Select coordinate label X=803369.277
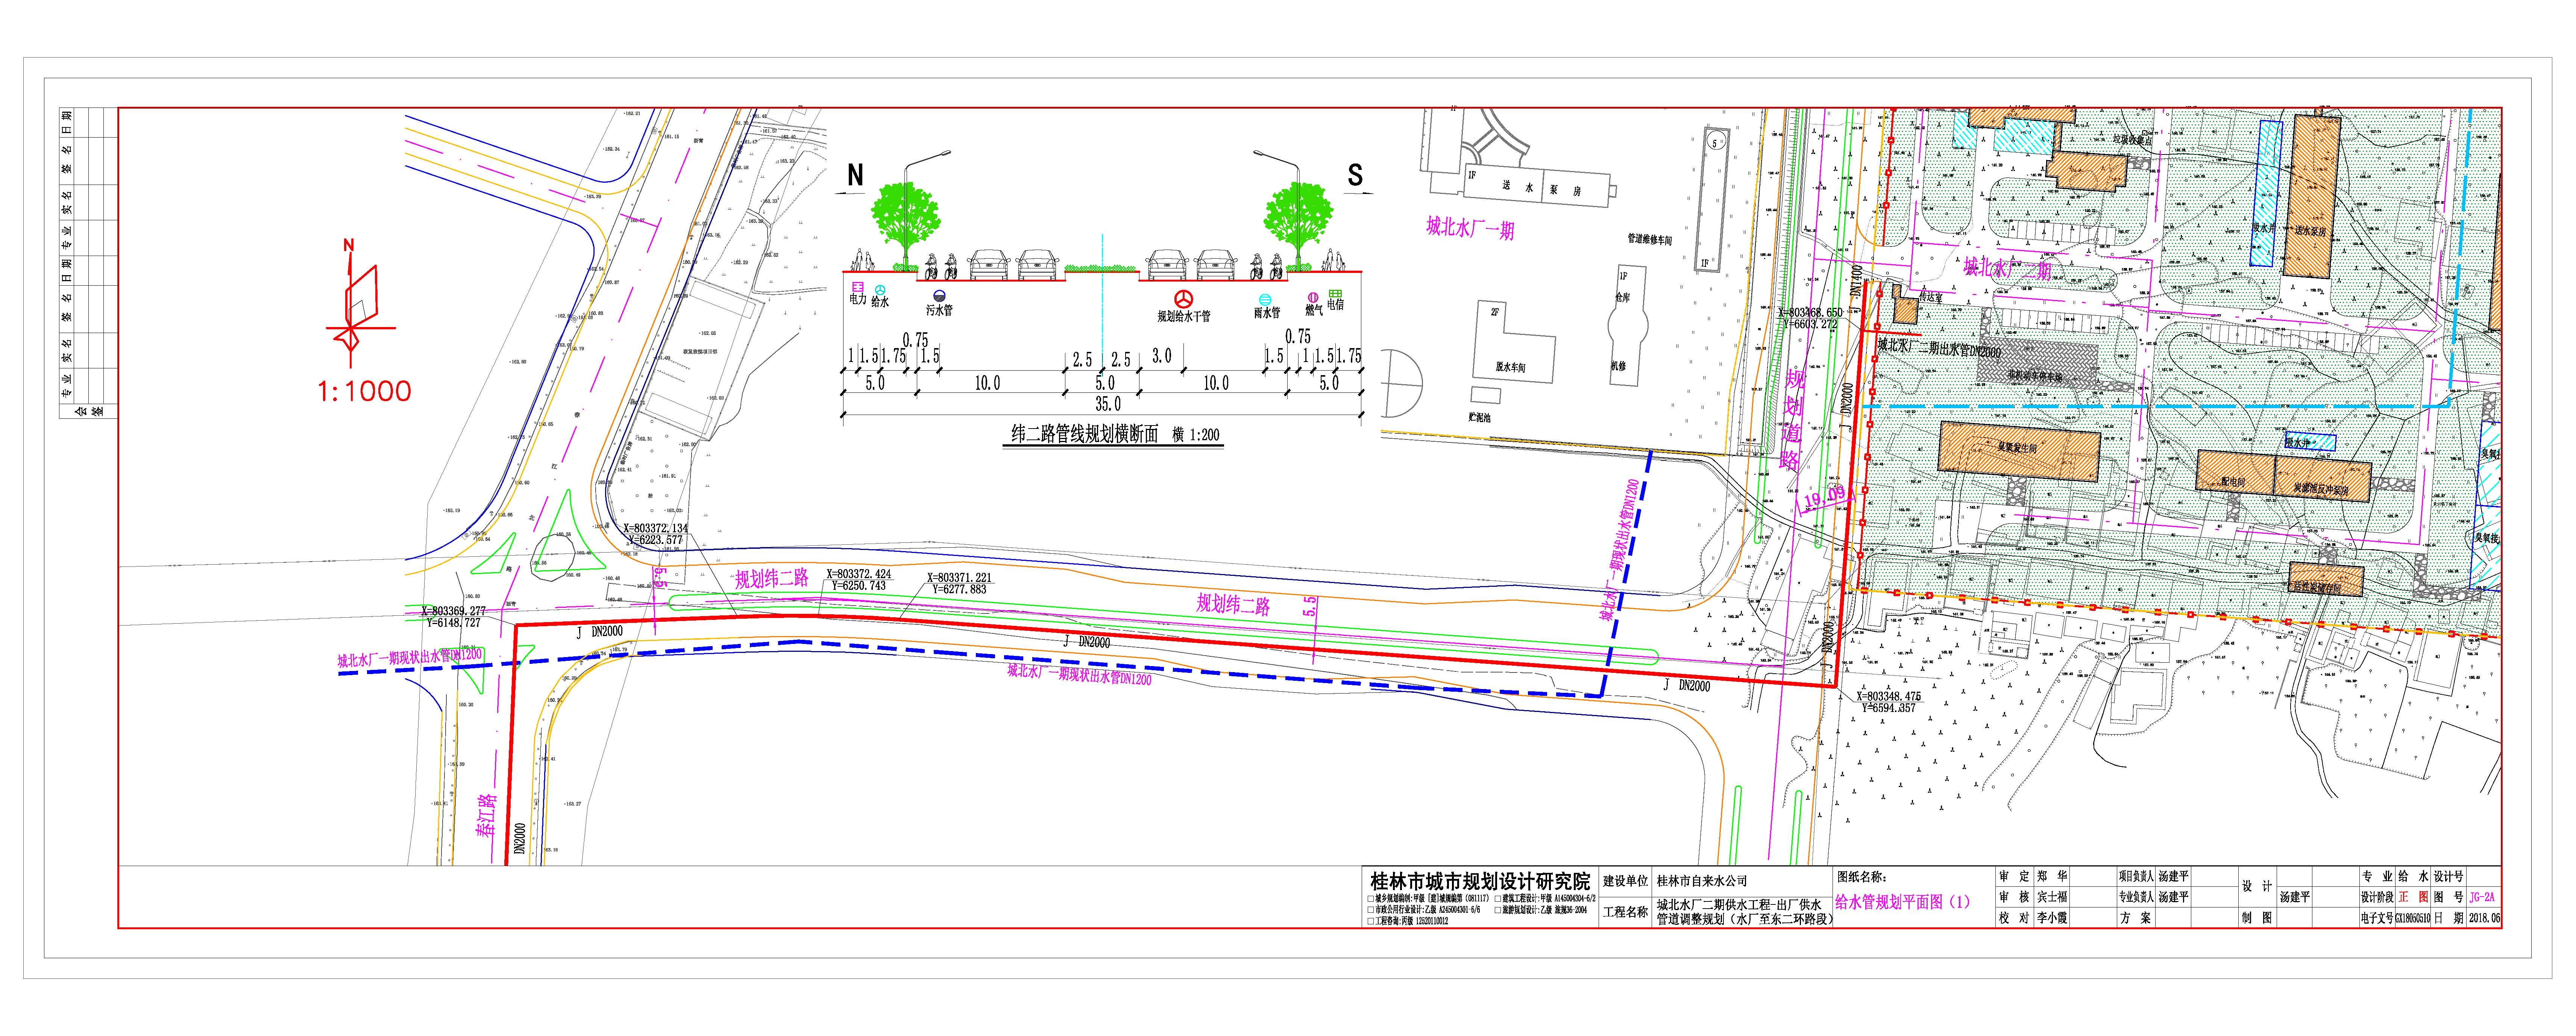Screen dimensions: 2576x1036 pos(453,611)
